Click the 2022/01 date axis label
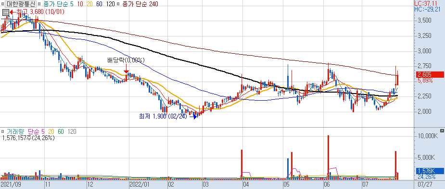This screenshot has height=189, width=445. tap(139, 184)
